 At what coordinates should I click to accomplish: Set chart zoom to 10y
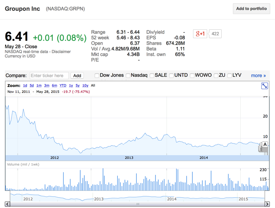click(85, 86)
